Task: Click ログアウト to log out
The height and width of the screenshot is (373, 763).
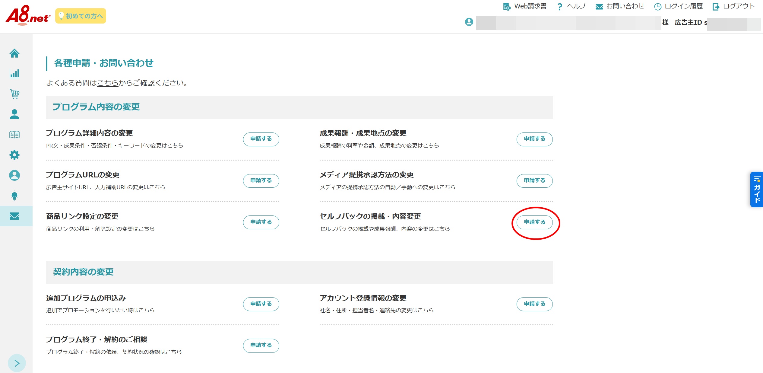Action: pyautogui.click(x=733, y=6)
